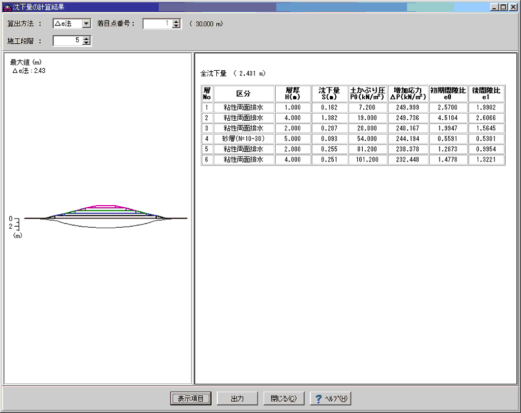Click final void ratio 1.3221
521x413 pixels.
[x=486, y=159]
